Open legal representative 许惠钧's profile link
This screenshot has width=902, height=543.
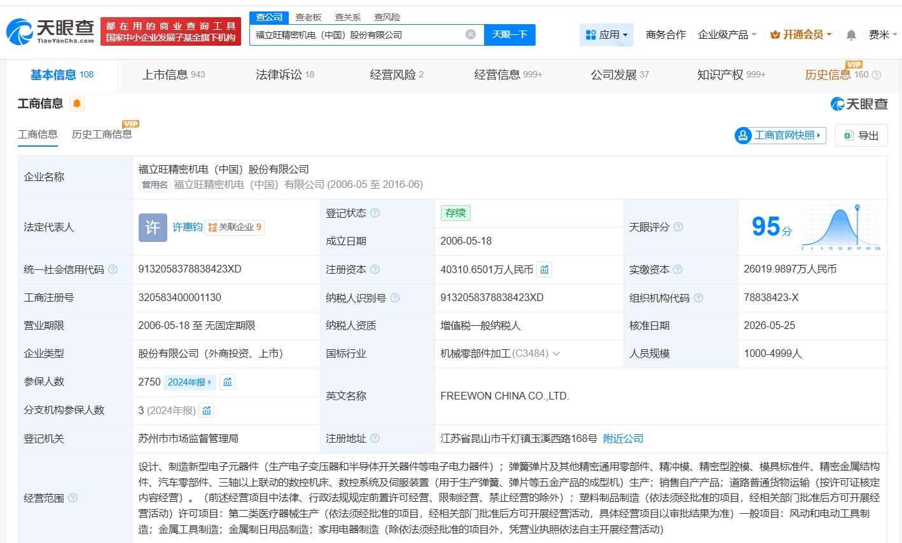pos(188,227)
